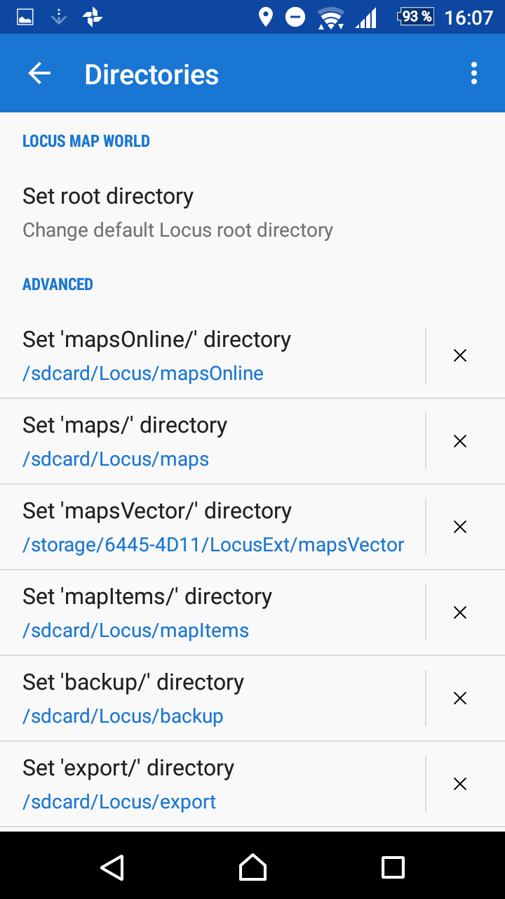The width and height of the screenshot is (505, 899).
Task: Open the three-dot overflow menu
Action: click(x=474, y=74)
